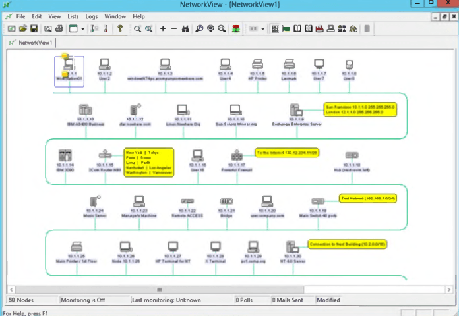The image size is (459, 316).
Task: Open the Logs menu
Action: [91, 16]
